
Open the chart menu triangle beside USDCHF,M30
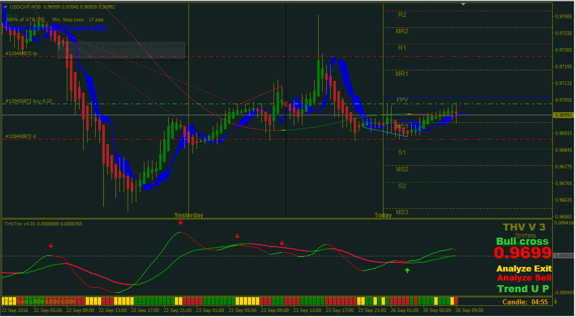click(x=5, y=7)
